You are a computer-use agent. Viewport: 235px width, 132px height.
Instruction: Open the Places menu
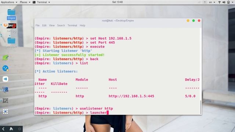point(25,2)
